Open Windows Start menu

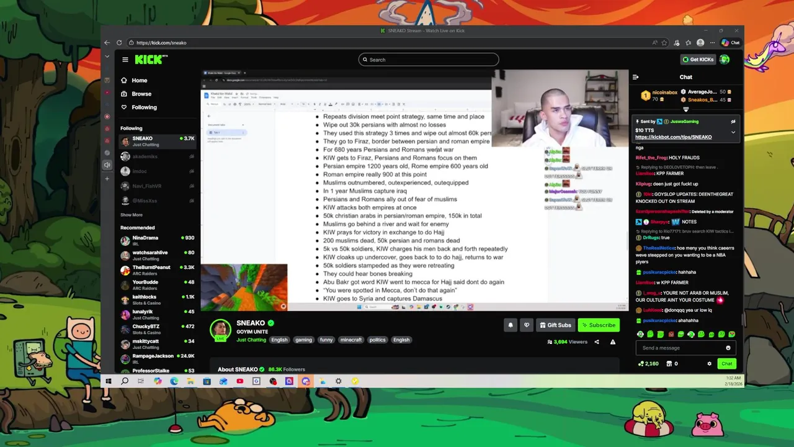(x=109, y=381)
